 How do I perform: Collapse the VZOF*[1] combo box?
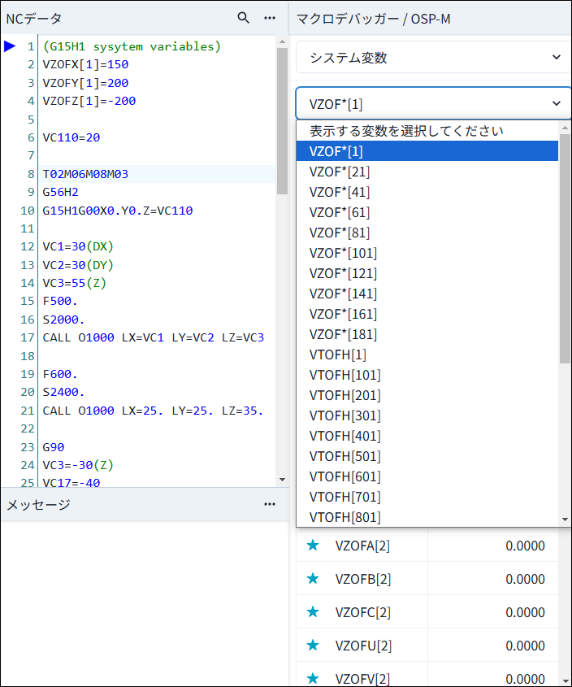click(x=433, y=104)
